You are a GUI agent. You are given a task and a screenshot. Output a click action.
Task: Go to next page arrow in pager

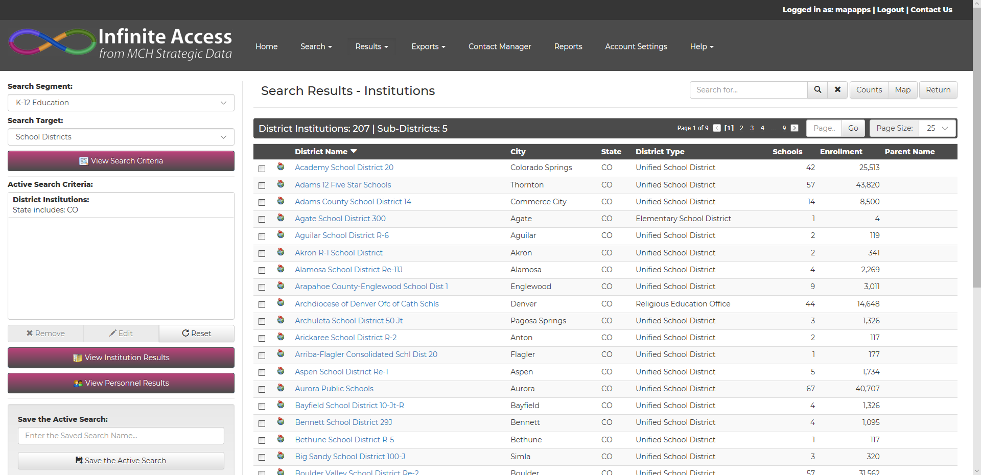pos(795,128)
